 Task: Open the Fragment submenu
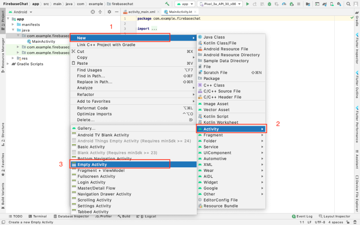[x=231, y=135]
